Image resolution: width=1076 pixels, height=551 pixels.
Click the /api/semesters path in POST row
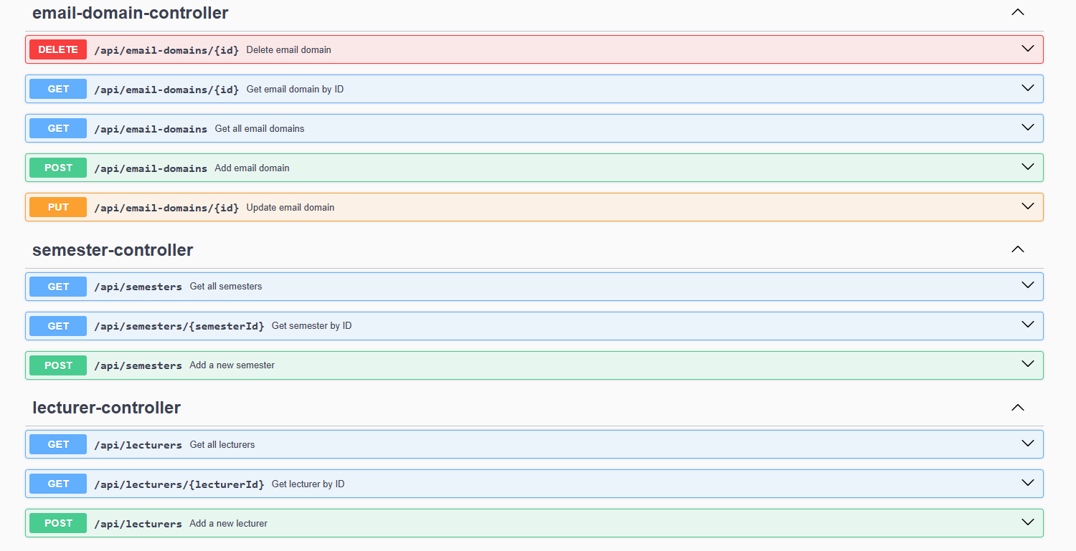(138, 365)
